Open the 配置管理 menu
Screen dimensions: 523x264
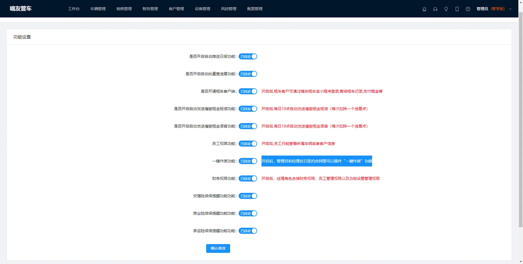[255, 9]
